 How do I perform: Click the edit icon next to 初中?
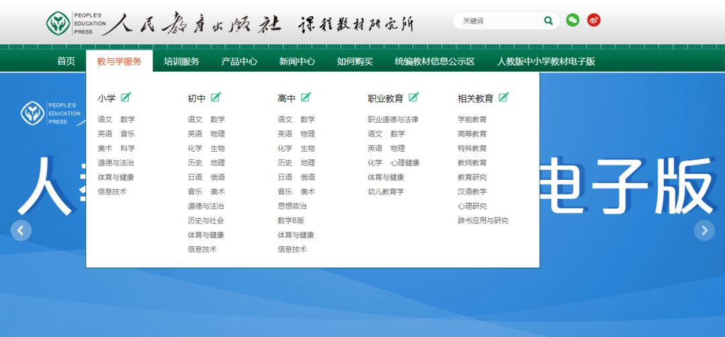coord(216,97)
